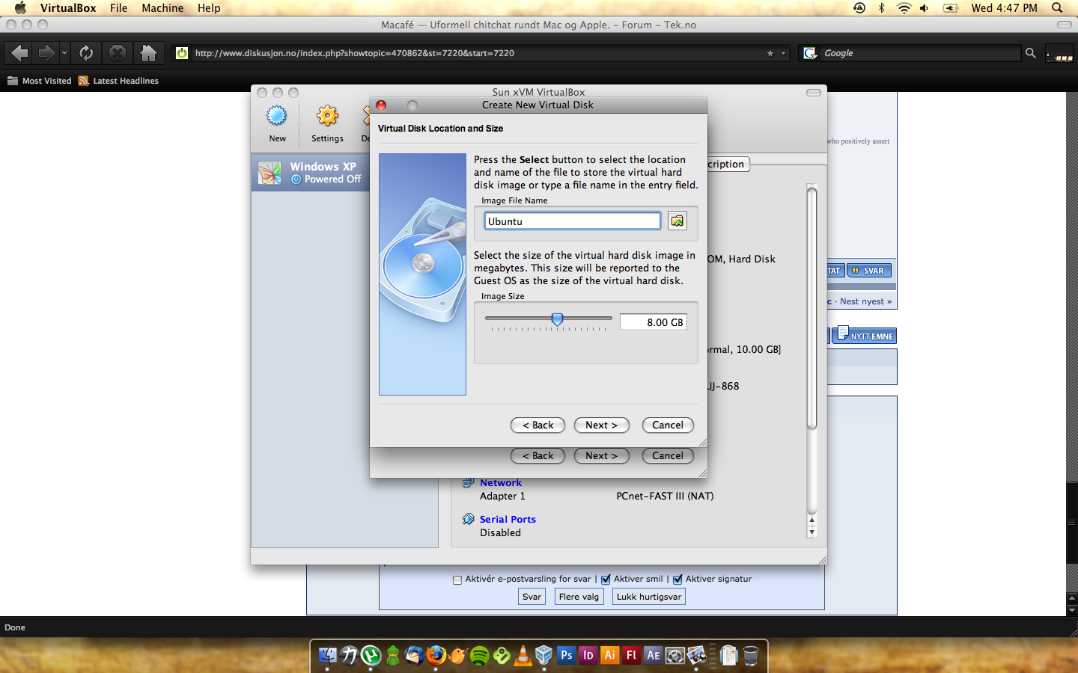
Task: Open Spotlight search in the menu bar
Action: [1057, 7]
